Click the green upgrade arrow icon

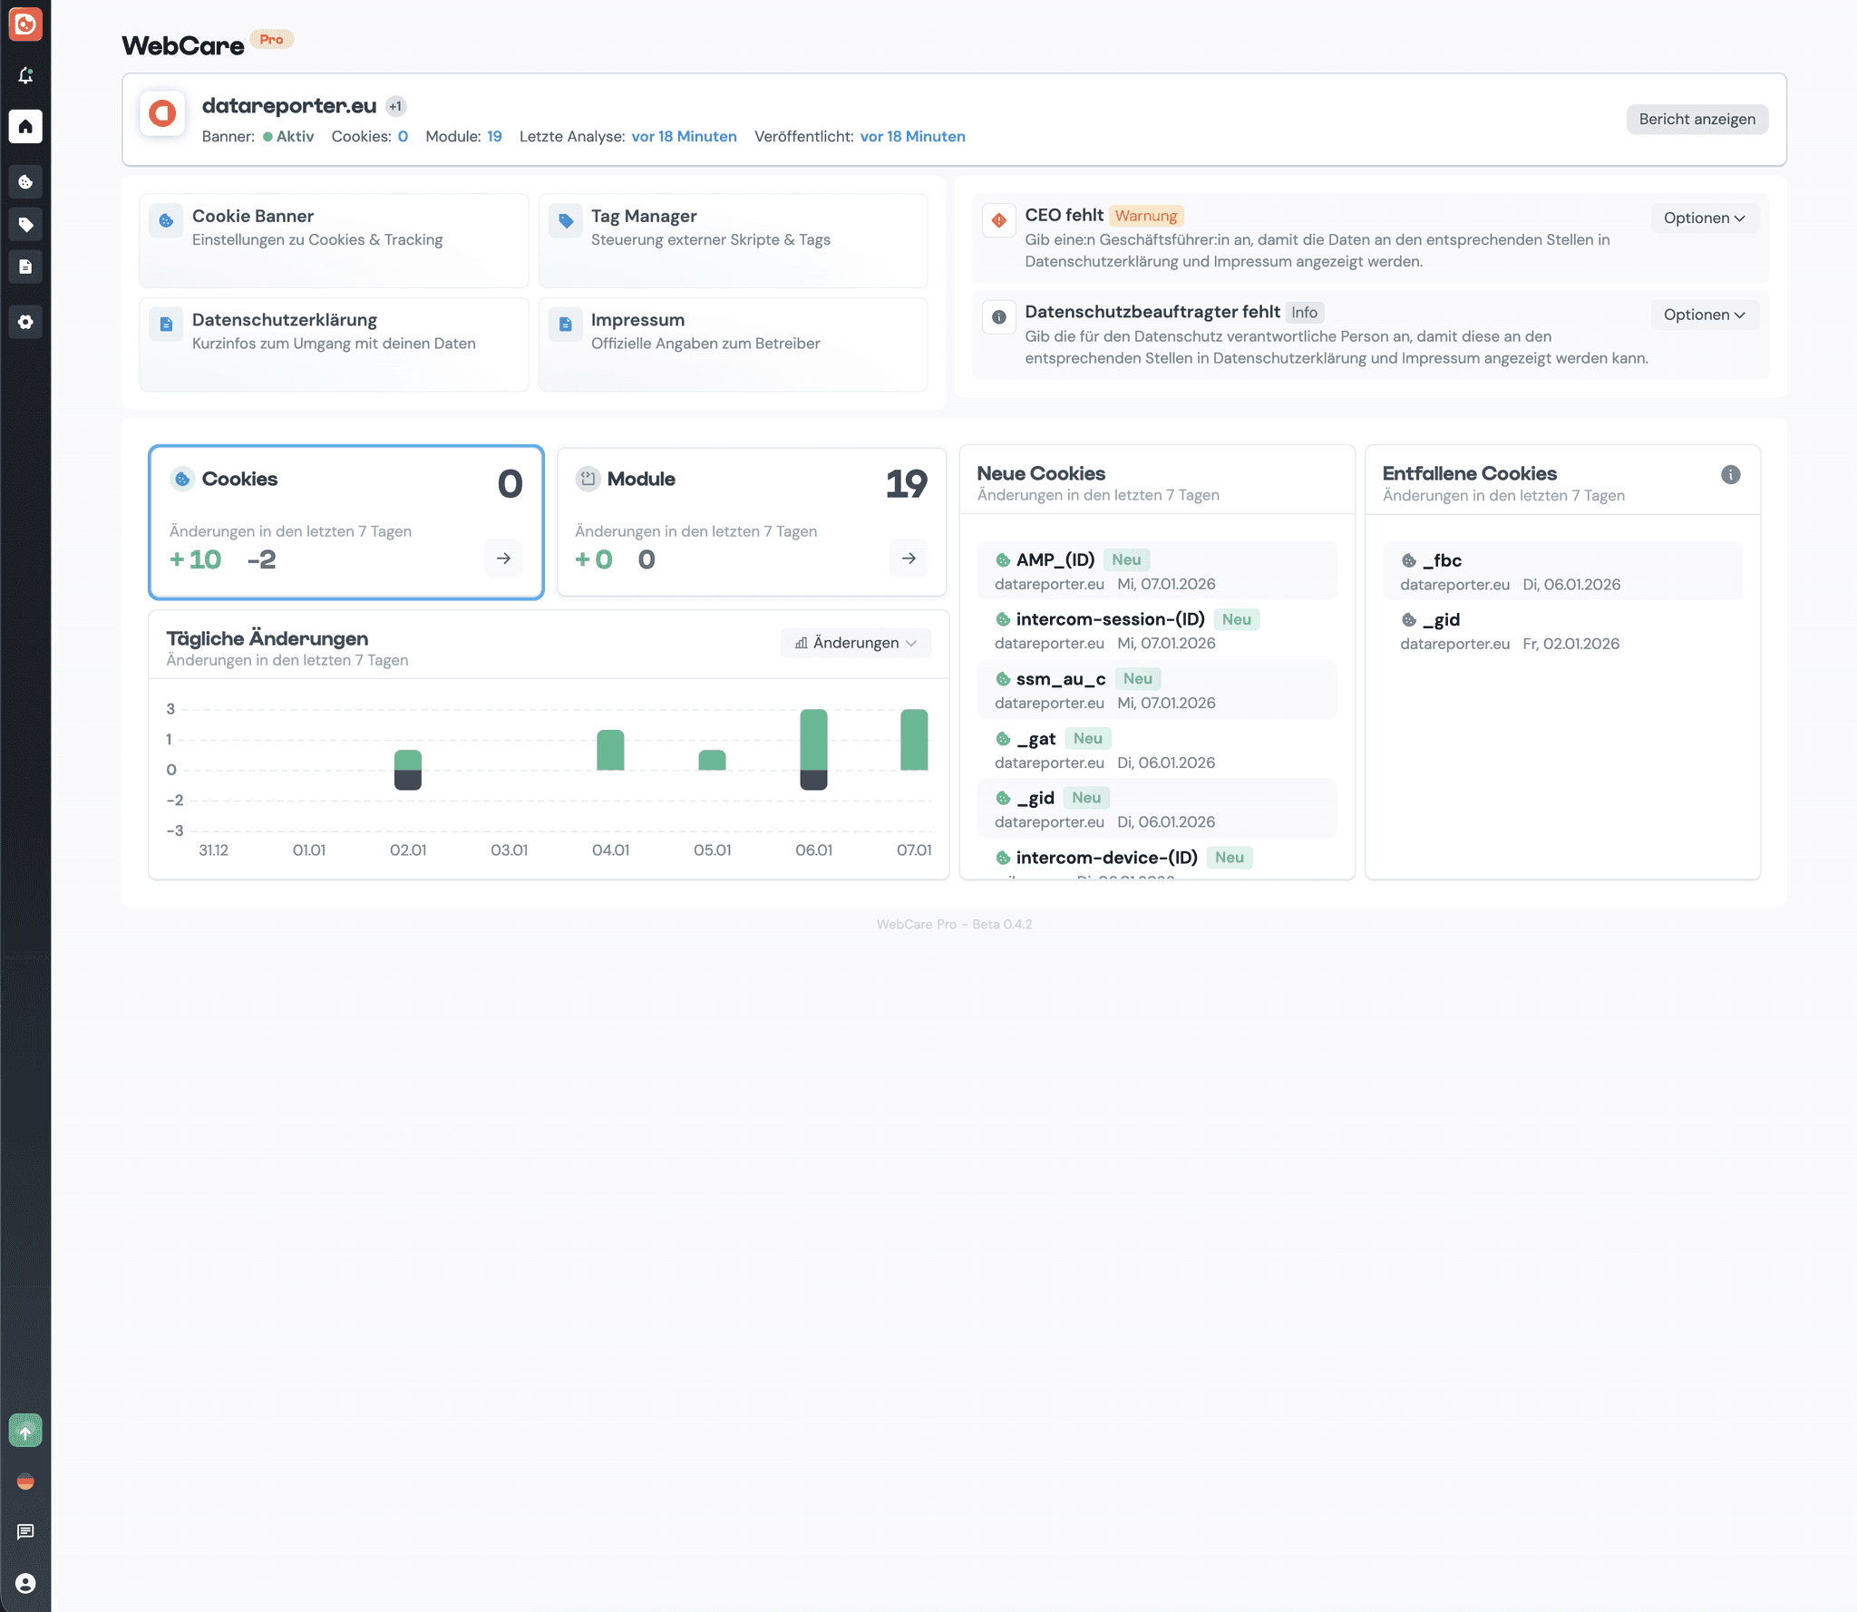25,1432
